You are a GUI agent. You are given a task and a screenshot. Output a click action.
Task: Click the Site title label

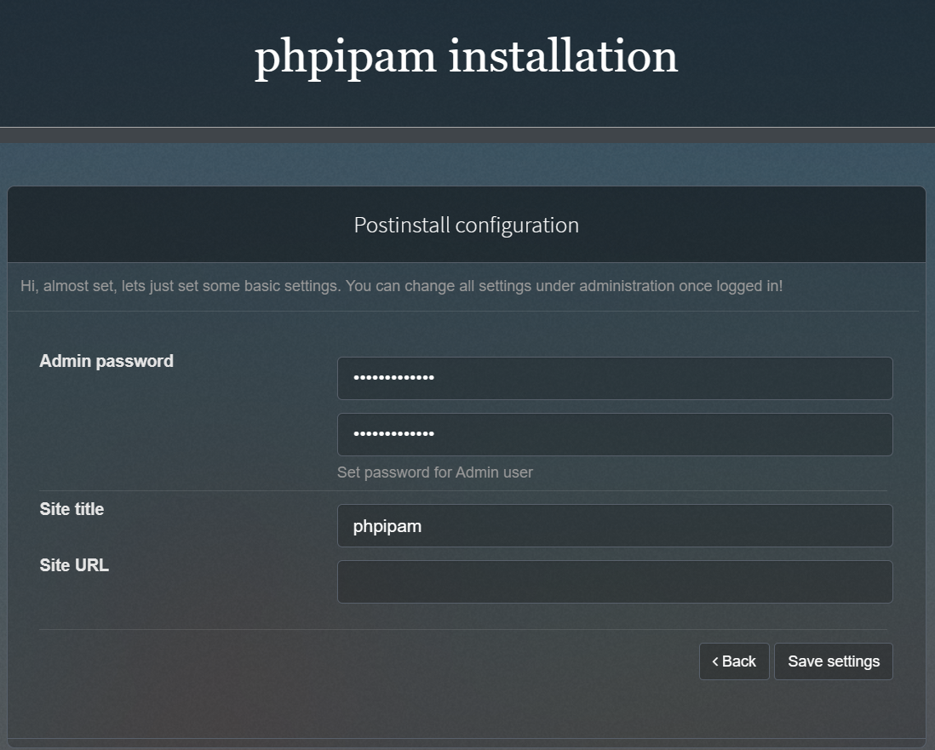click(x=72, y=509)
